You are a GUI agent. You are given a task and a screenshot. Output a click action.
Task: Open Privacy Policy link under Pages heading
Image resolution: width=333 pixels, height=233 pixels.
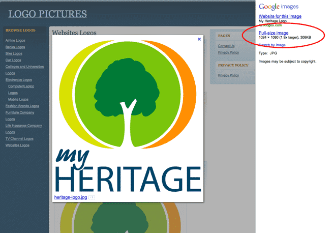tap(228, 52)
